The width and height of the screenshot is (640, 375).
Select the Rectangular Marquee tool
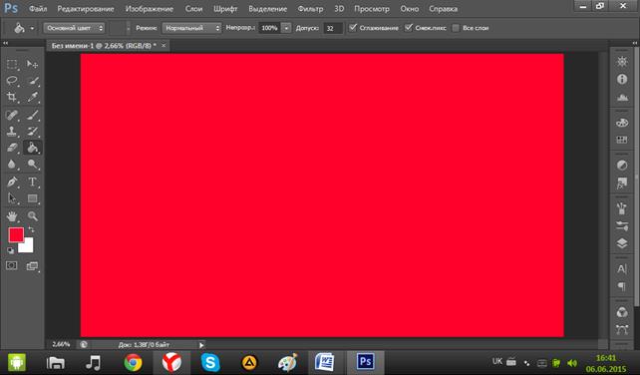(x=12, y=64)
